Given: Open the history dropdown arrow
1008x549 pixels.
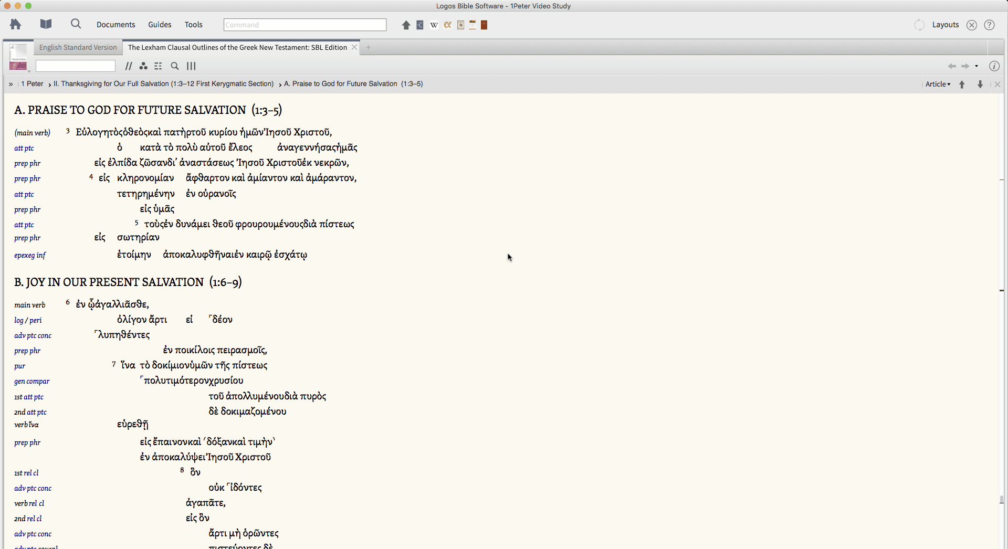Looking at the screenshot, I should [976, 66].
